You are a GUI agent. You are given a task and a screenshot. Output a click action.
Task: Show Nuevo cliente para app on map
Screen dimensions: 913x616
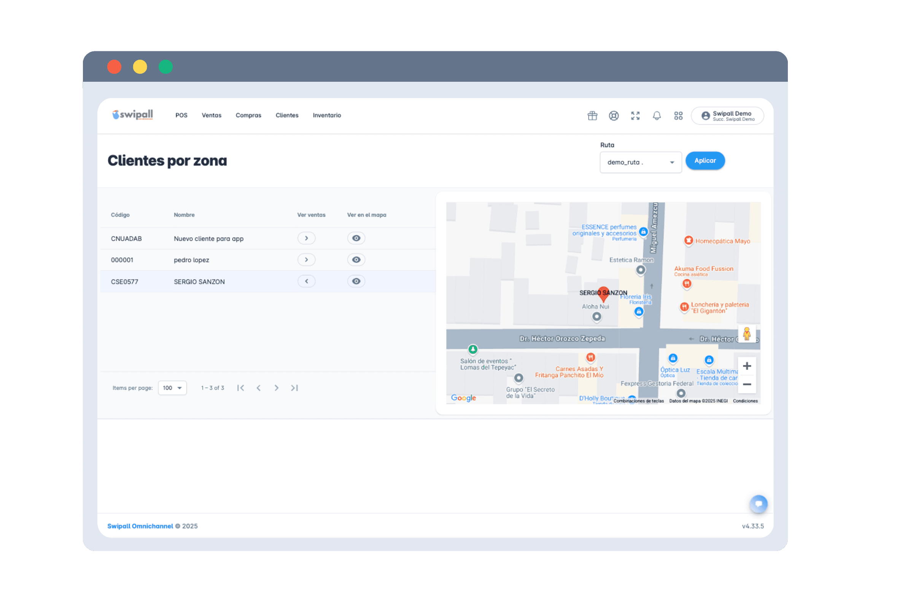pos(356,238)
